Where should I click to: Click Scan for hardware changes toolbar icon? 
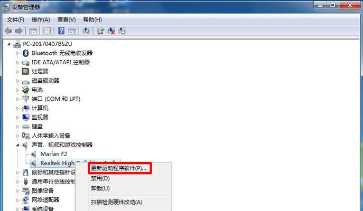[x=86, y=31]
